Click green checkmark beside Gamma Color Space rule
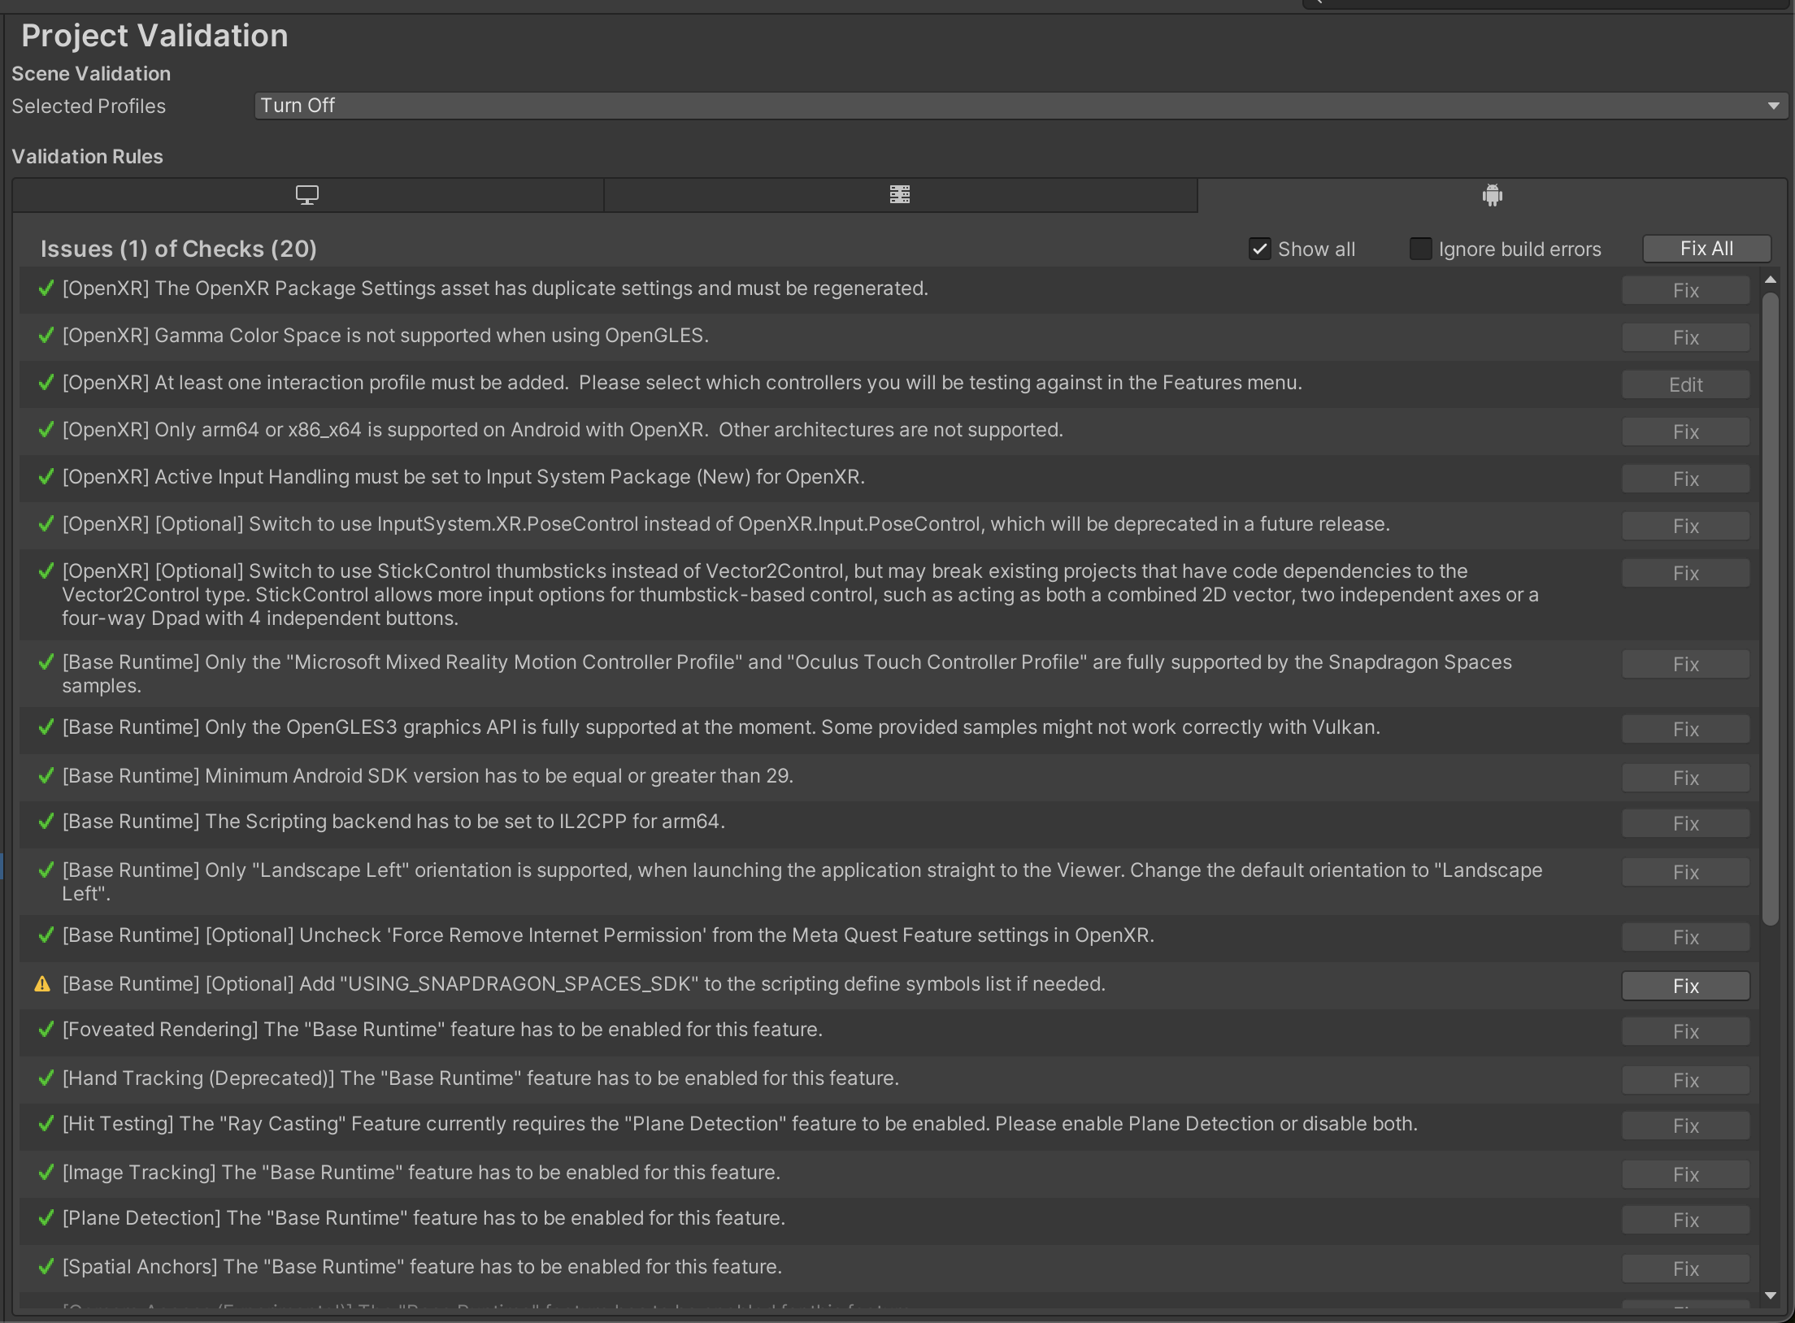The height and width of the screenshot is (1323, 1795). (x=46, y=336)
